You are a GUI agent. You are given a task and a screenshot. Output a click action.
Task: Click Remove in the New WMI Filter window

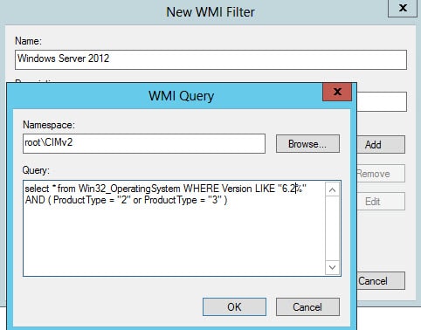point(381,174)
